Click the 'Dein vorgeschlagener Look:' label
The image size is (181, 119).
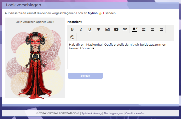click(x=35, y=22)
